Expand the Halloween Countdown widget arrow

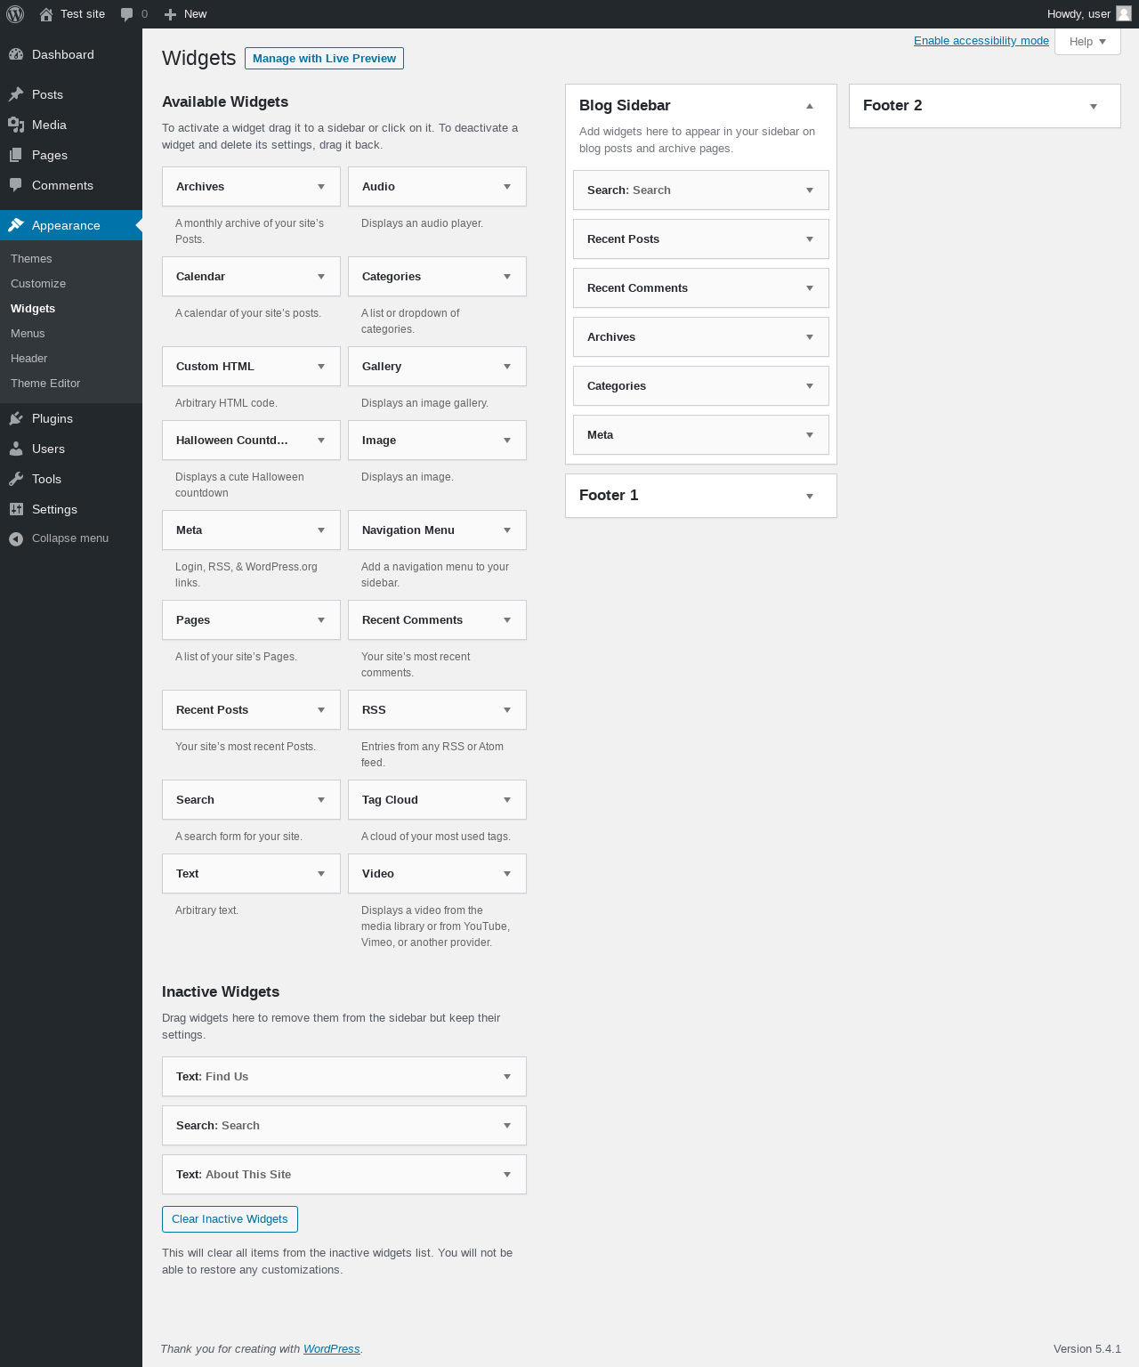point(321,441)
